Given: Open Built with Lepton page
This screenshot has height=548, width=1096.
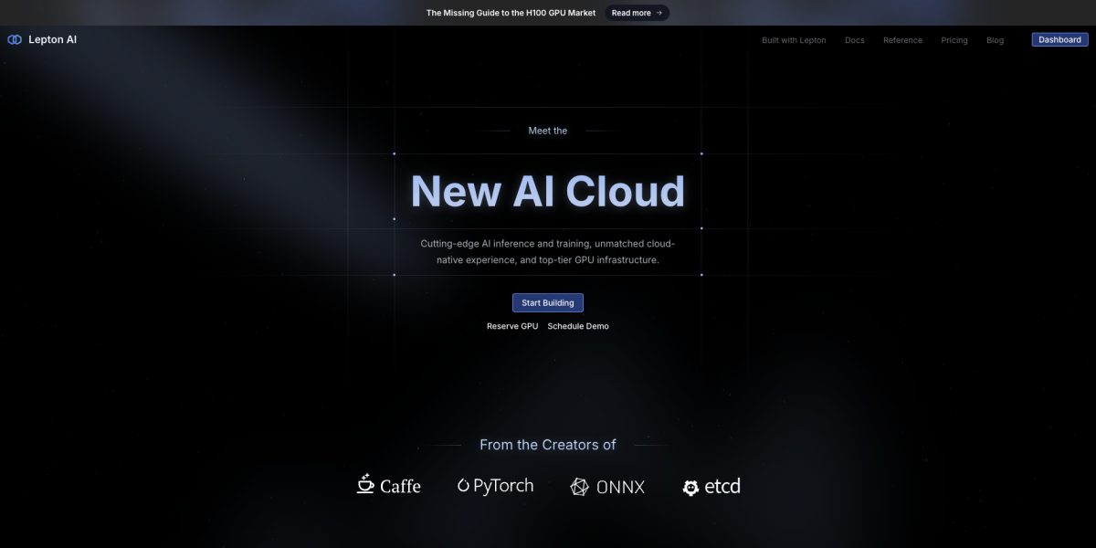Looking at the screenshot, I should (794, 40).
